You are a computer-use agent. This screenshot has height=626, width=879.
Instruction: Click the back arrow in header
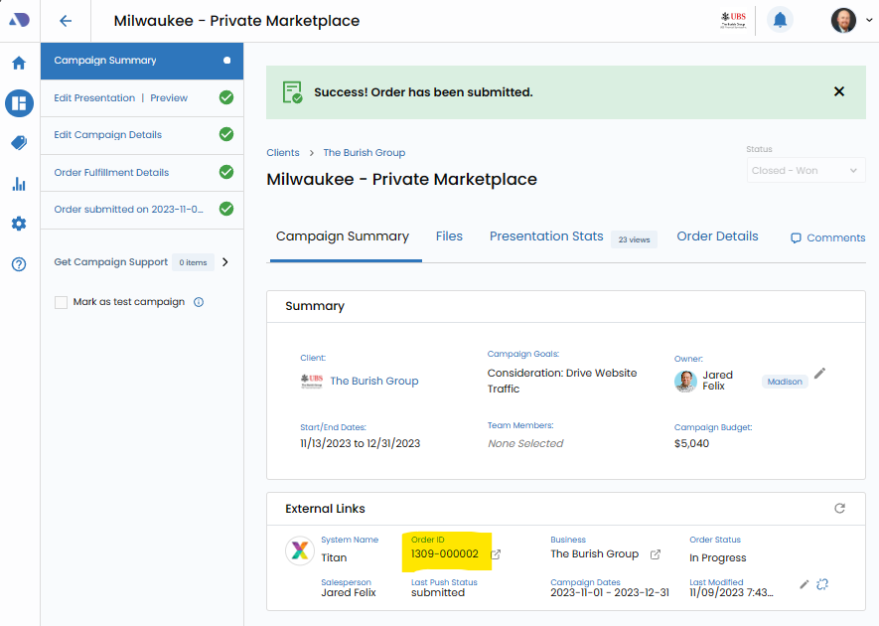pyautogui.click(x=66, y=21)
